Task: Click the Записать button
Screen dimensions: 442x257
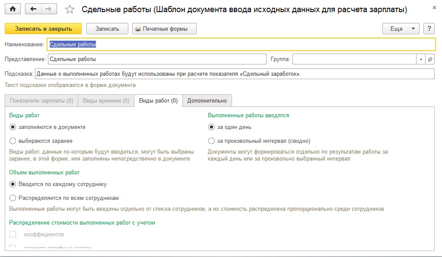Action: (107, 29)
